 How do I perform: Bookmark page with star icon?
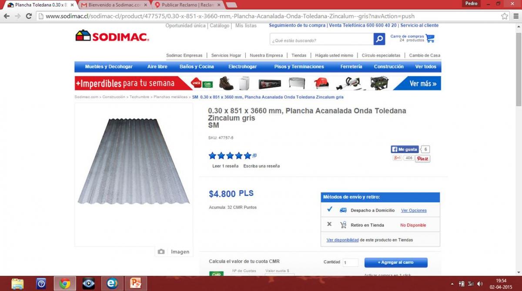(x=504, y=16)
